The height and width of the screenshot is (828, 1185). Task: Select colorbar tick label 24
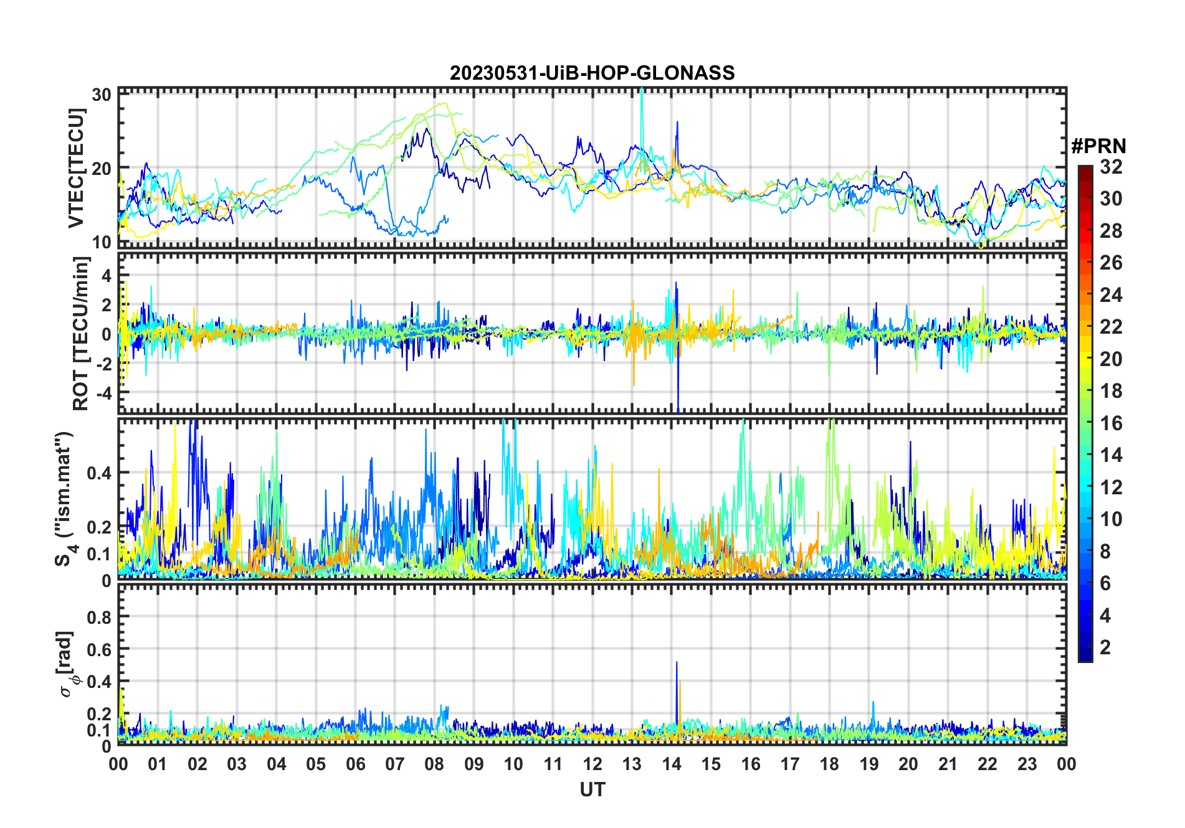point(1111,295)
